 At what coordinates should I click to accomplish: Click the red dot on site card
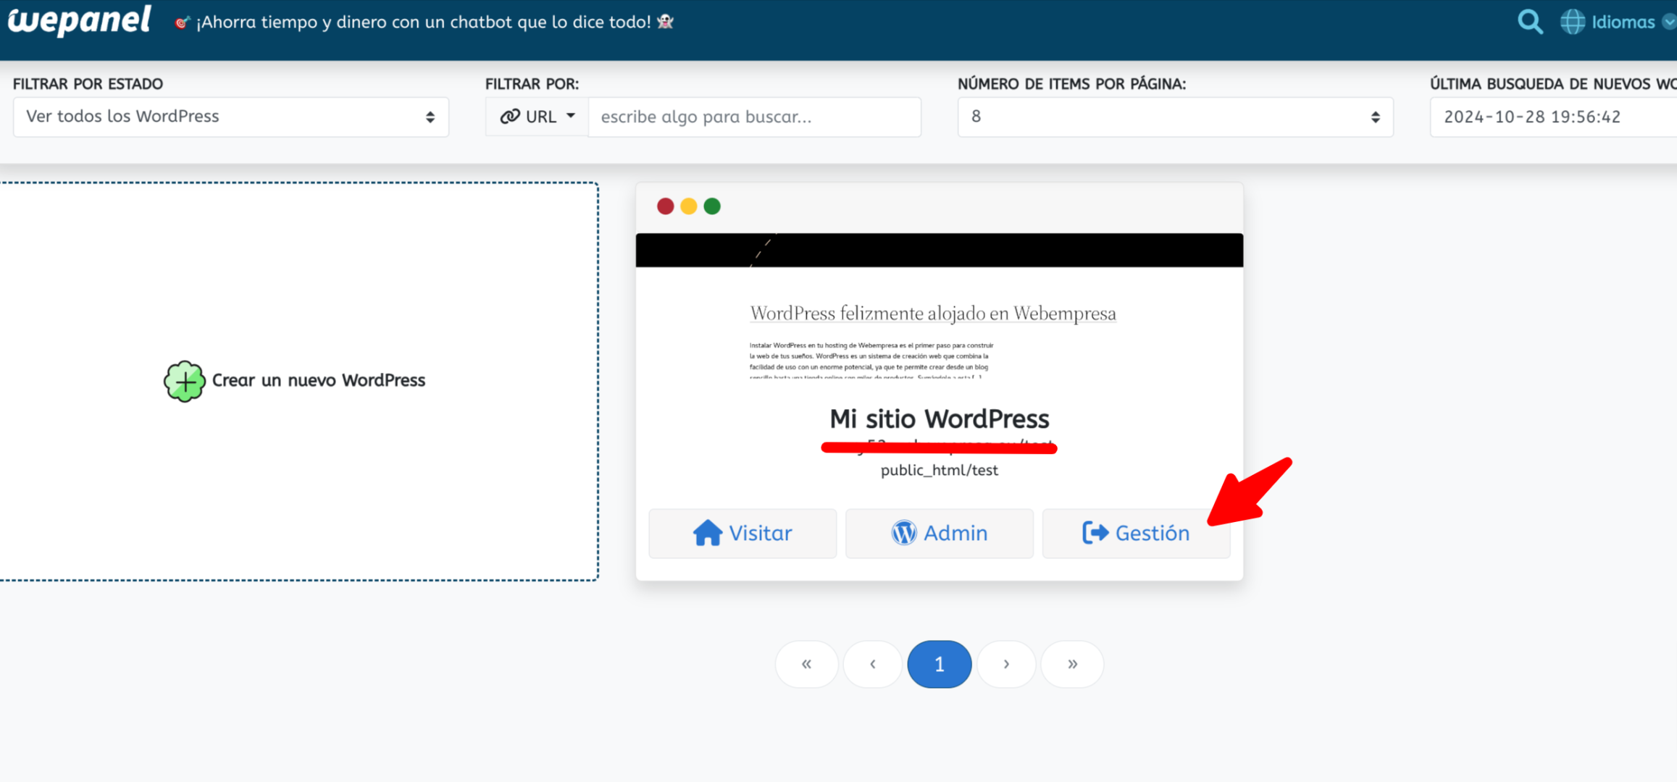point(665,206)
